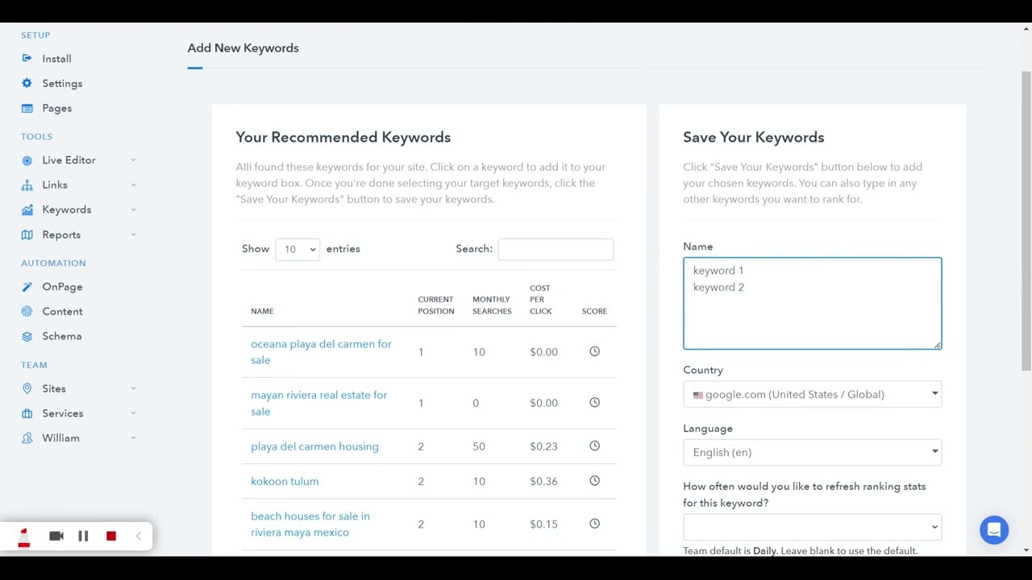Click the recorder camera icon
Viewport: 1032px width, 580px height.
[56, 536]
